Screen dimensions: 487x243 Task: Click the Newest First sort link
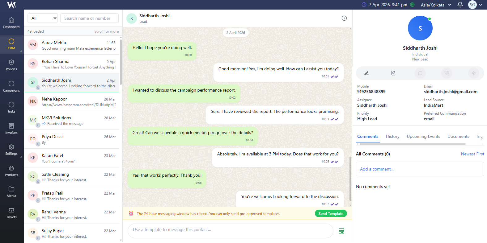[x=472, y=154]
